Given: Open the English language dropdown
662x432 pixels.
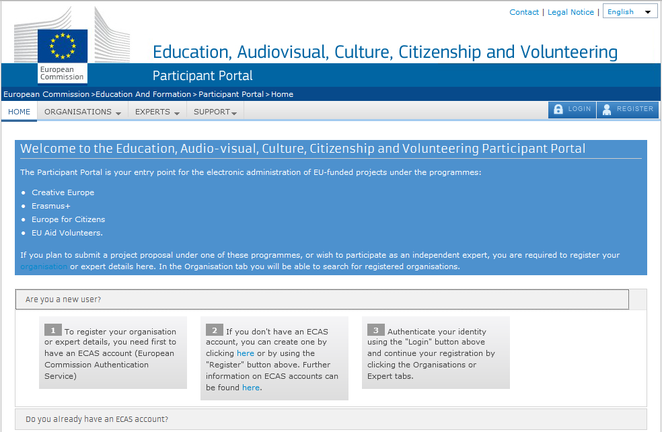Looking at the screenshot, I should coord(630,12).
